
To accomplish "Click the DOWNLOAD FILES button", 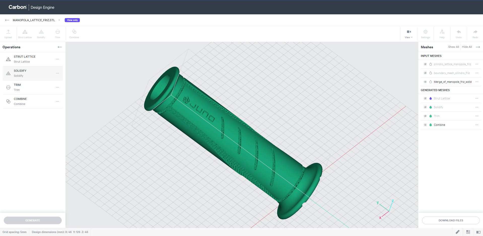I will coord(451,220).
